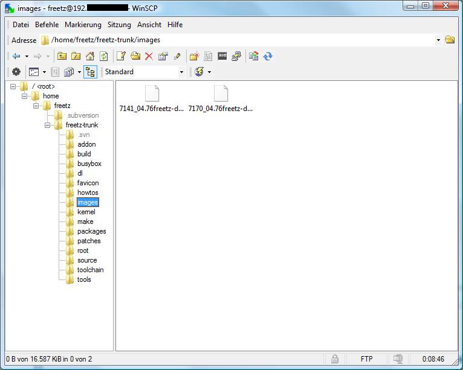Open the Befehle menu
Screen dimensions: 463x370
click(47, 25)
